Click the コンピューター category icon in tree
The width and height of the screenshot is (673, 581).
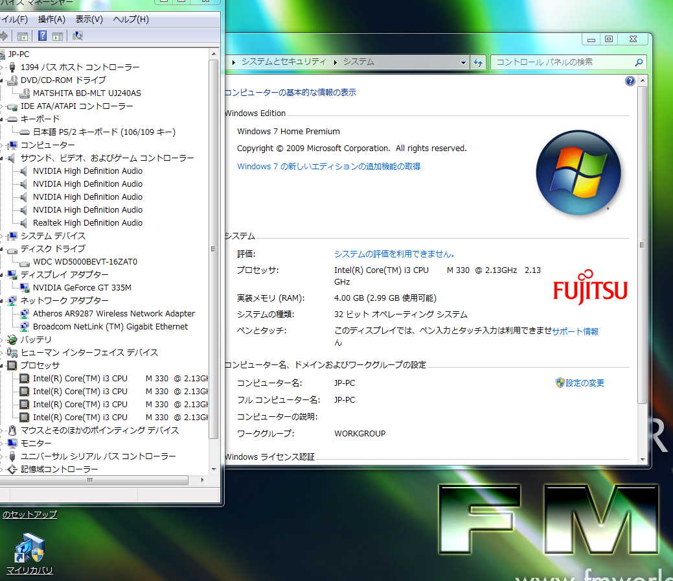point(12,145)
